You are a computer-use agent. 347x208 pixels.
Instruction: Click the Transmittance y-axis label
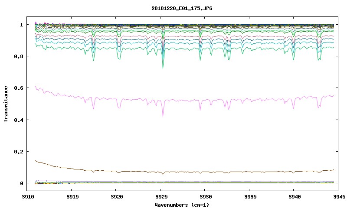tap(6, 104)
